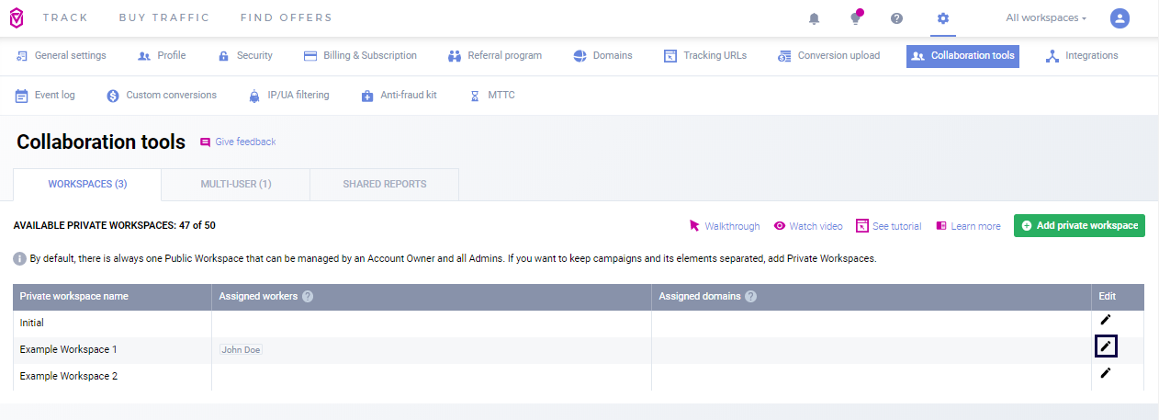This screenshot has height=420, width=1159.
Task: Go to Anti-fraud kit settings
Action: pos(399,96)
